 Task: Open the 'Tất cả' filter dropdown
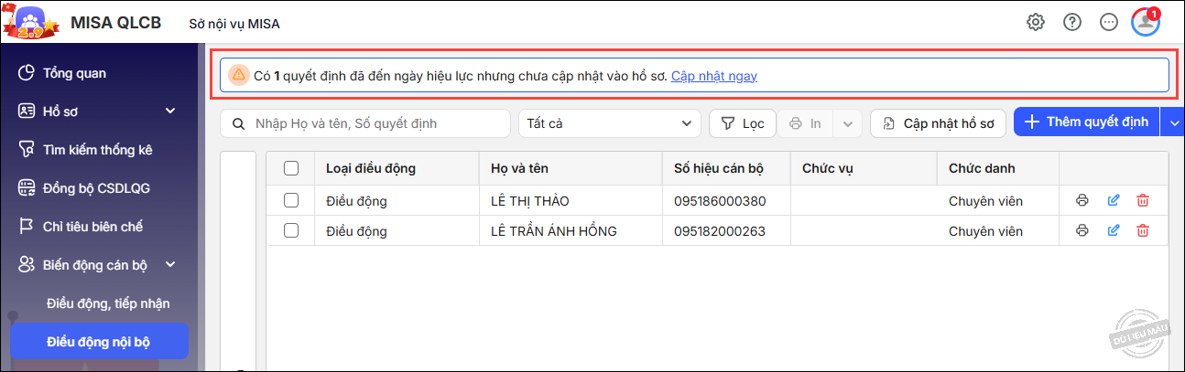[x=609, y=123]
